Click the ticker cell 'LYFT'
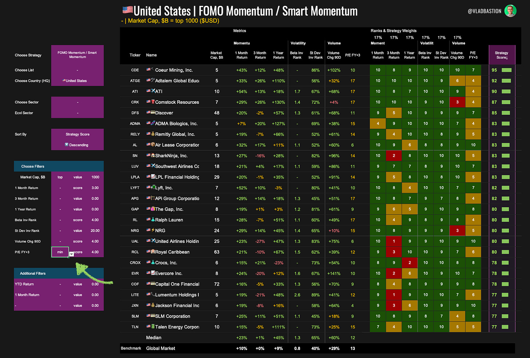 pos(135,188)
